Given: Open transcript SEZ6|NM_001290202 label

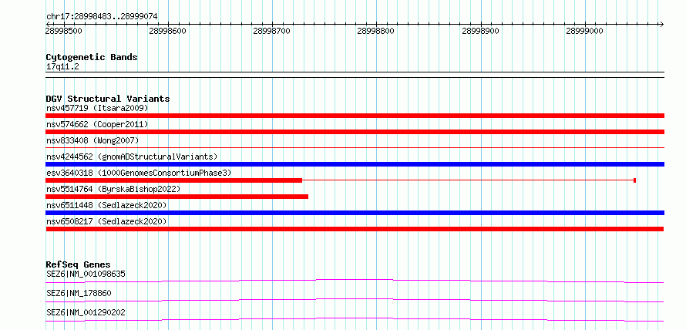Looking at the screenshot, I should click(x=86, y=312).
